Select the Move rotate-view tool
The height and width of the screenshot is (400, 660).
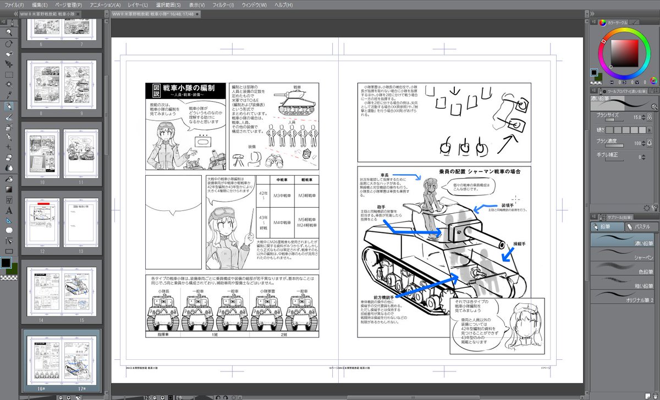(9, 43)
